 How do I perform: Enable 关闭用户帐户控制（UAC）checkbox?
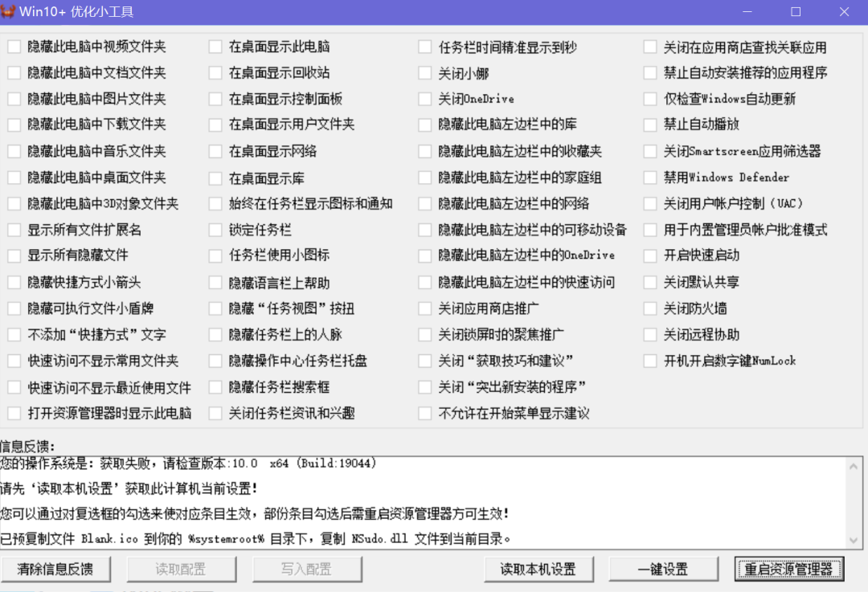pyautogui.click(x=650, y=204)
